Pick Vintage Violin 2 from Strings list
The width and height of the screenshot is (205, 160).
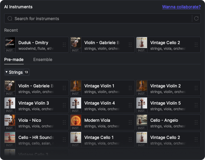point(165,86)
